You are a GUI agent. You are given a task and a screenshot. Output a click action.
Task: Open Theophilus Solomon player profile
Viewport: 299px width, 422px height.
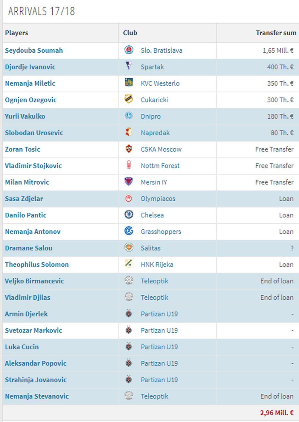click(x=37, y=264)
